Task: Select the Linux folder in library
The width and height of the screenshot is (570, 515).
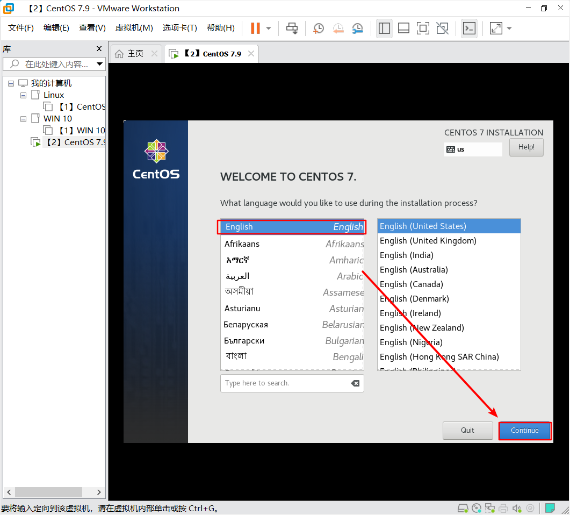Action: (54, 95)
